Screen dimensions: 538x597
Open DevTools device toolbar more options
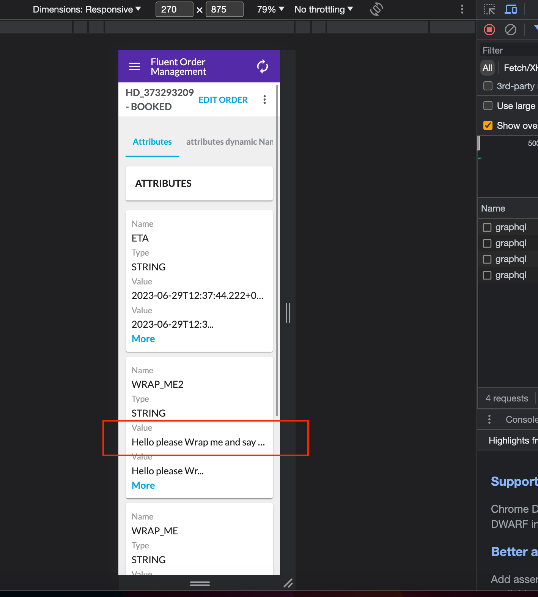coord(462,9)
